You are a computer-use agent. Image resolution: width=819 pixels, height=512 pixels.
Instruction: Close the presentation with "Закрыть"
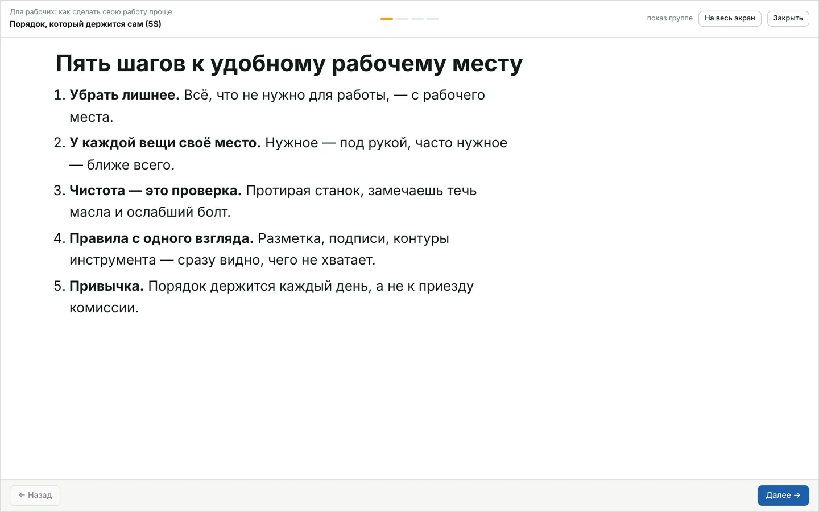click(788, 18)
